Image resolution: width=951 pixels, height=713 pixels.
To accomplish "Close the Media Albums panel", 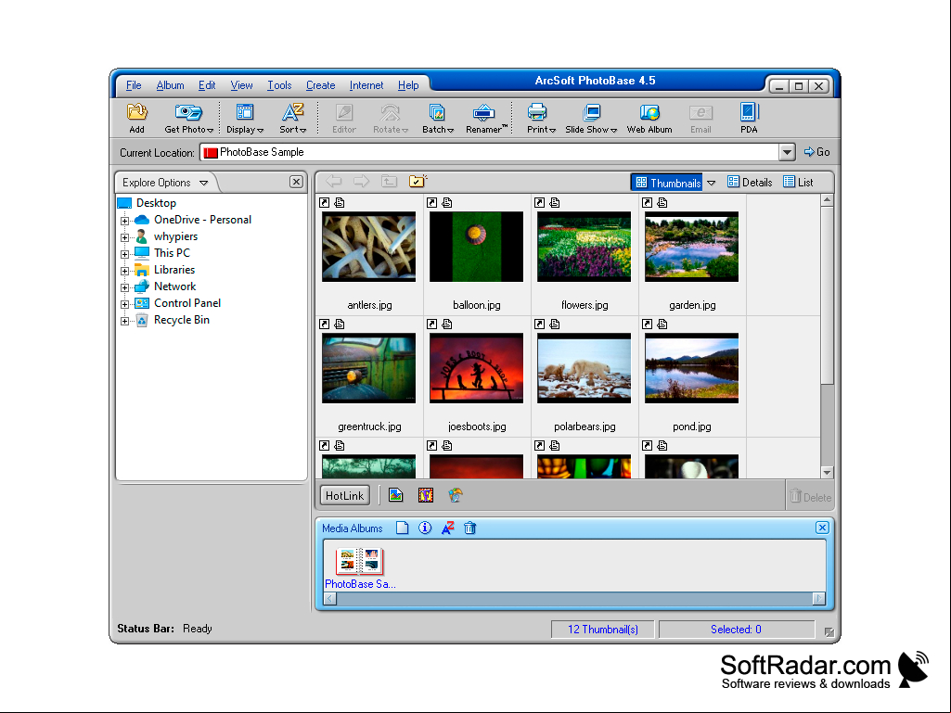I will click(x=822, y=528).
